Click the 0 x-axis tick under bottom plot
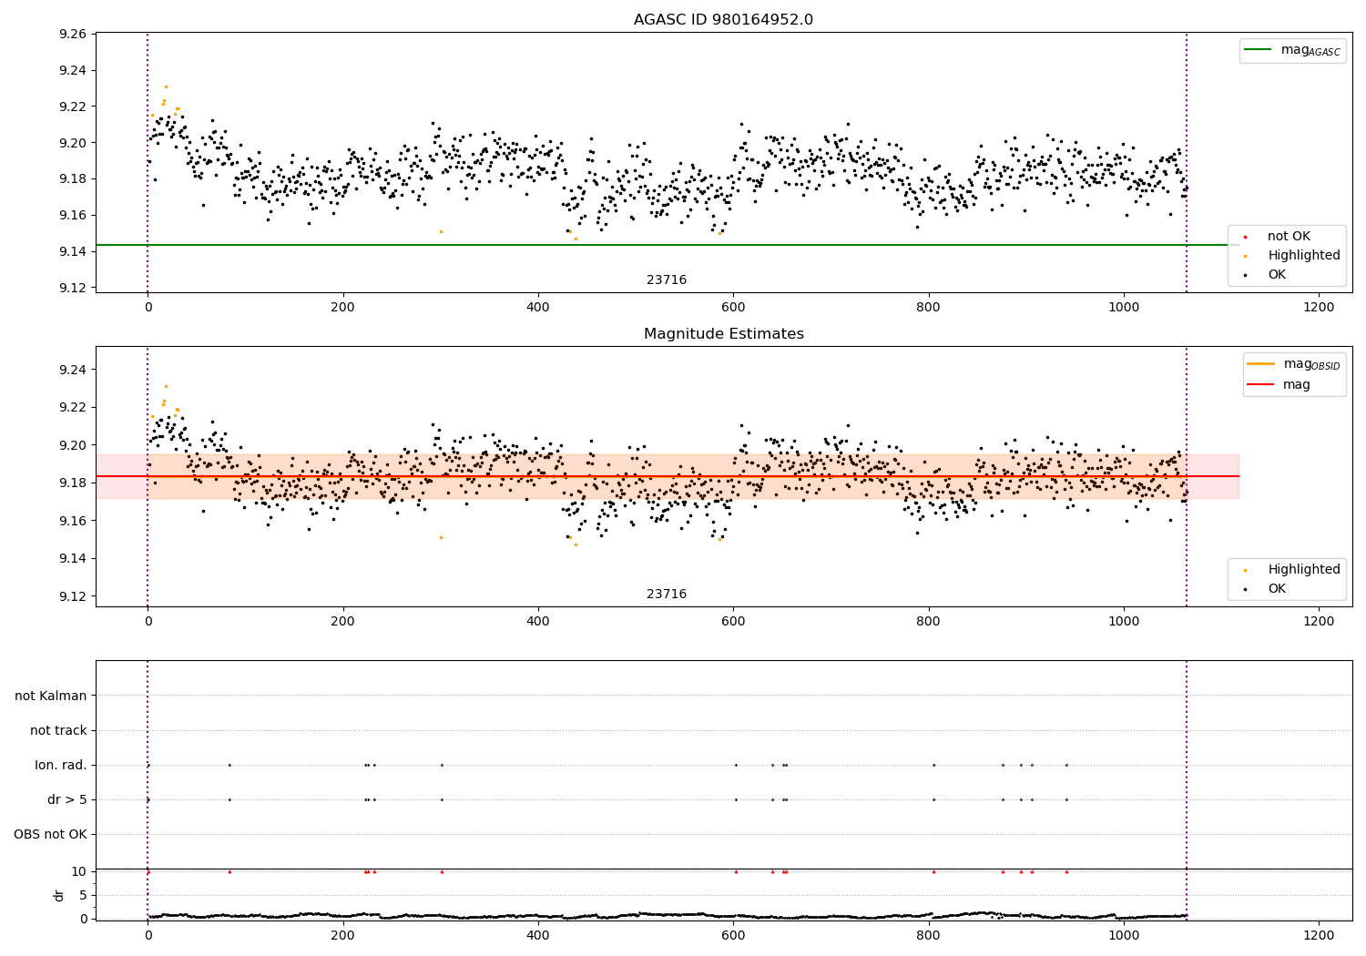 click(x=148, y=936)
